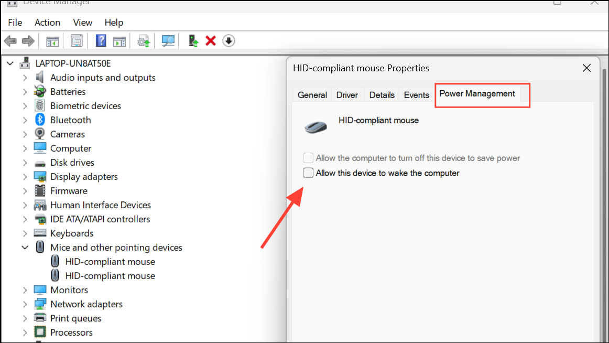The image size is (609, 343).
Task: Toggle Allow computer to turn off device checkbox
Action: [308, 158]
